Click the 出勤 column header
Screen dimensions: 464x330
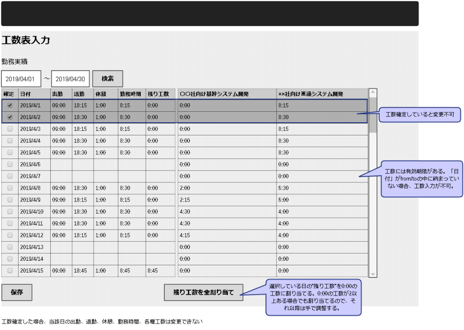(x=61, y=94)
